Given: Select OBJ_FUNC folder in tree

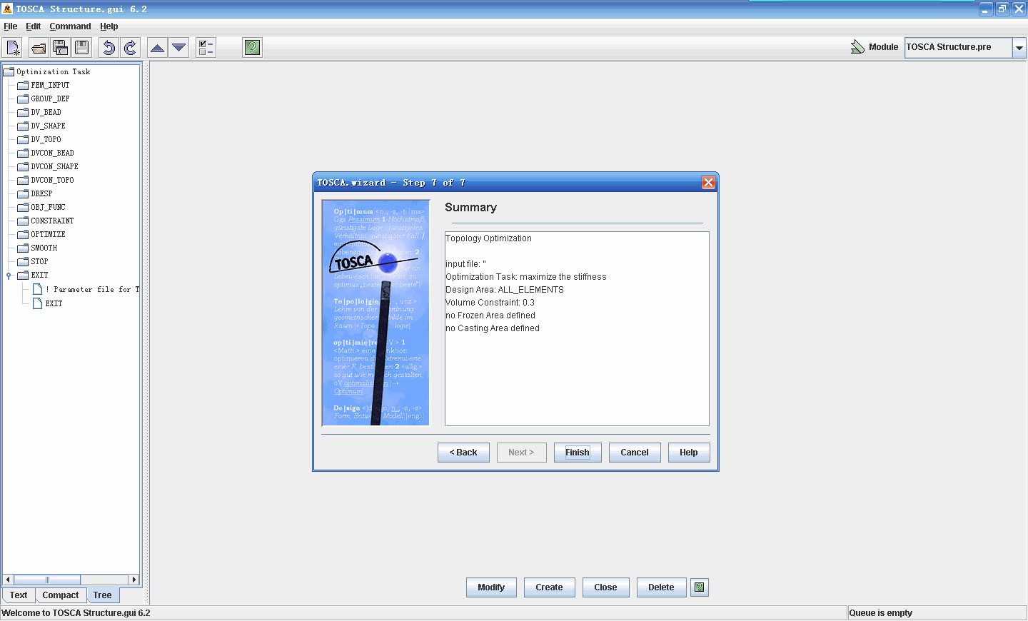Looking at the screenshot, I should tap(41, 207).
